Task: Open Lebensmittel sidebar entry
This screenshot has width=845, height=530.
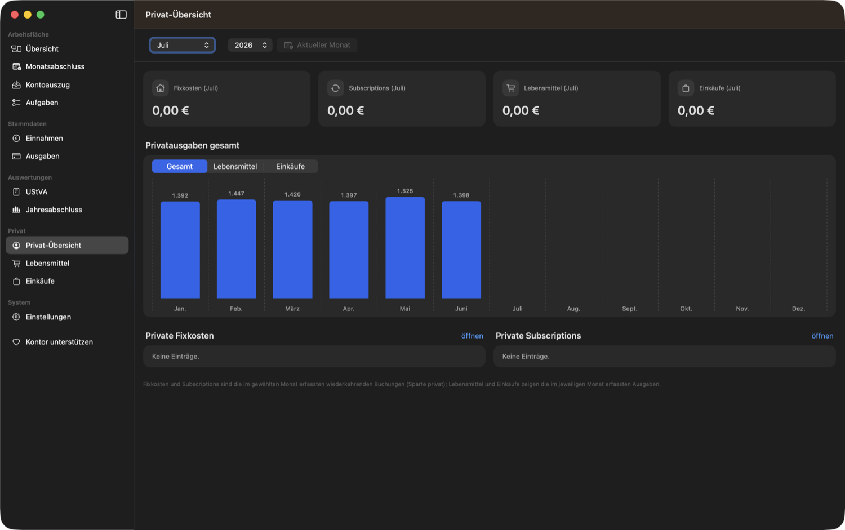Action: click(x=67, y=263)
